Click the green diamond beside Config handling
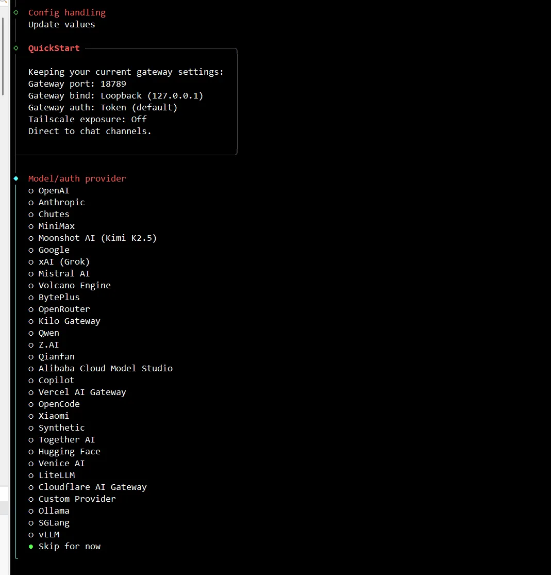 click(16, 12)
